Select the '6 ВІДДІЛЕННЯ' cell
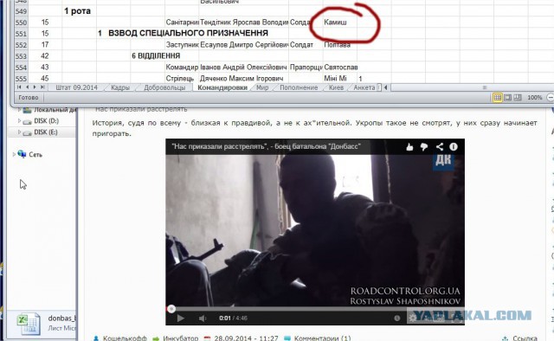The width and height of the screenshot is (554, 341). point(156,56)
